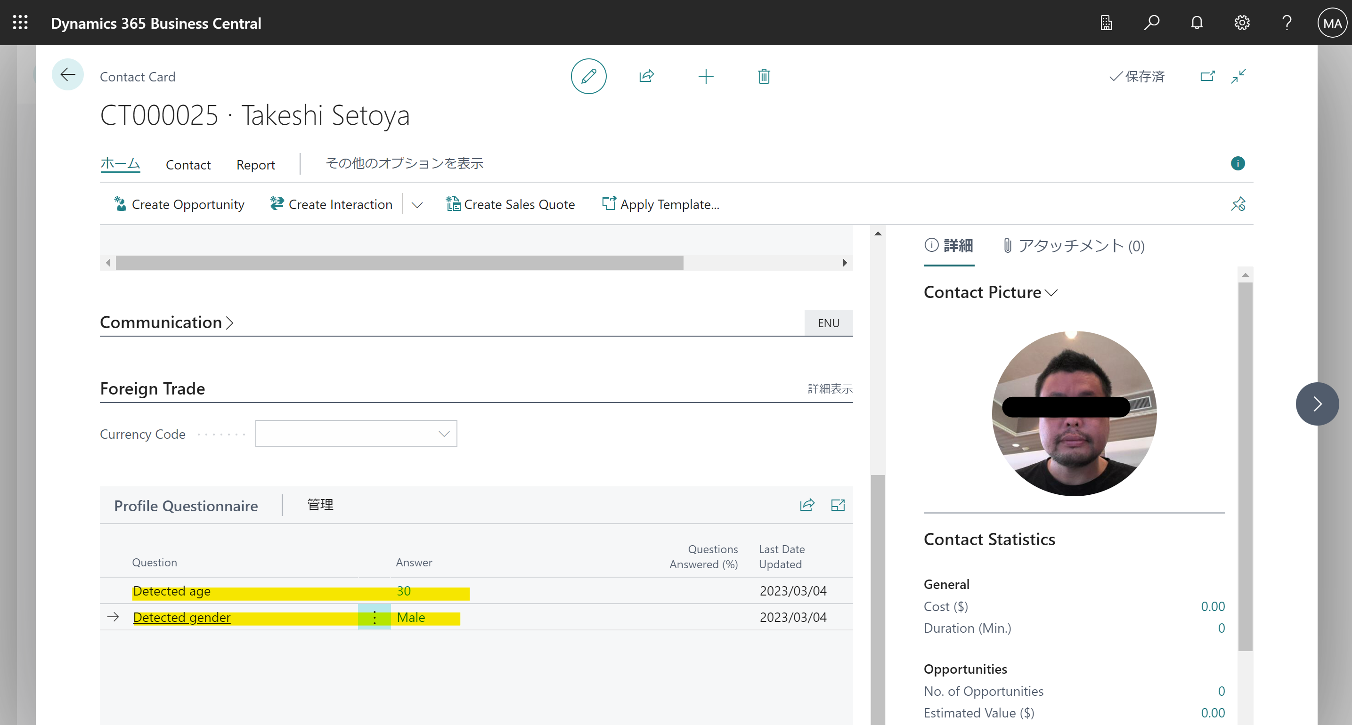1352x725 pixels.
Task: Sort by the Answer column header
Action: [x=414, y=563]
